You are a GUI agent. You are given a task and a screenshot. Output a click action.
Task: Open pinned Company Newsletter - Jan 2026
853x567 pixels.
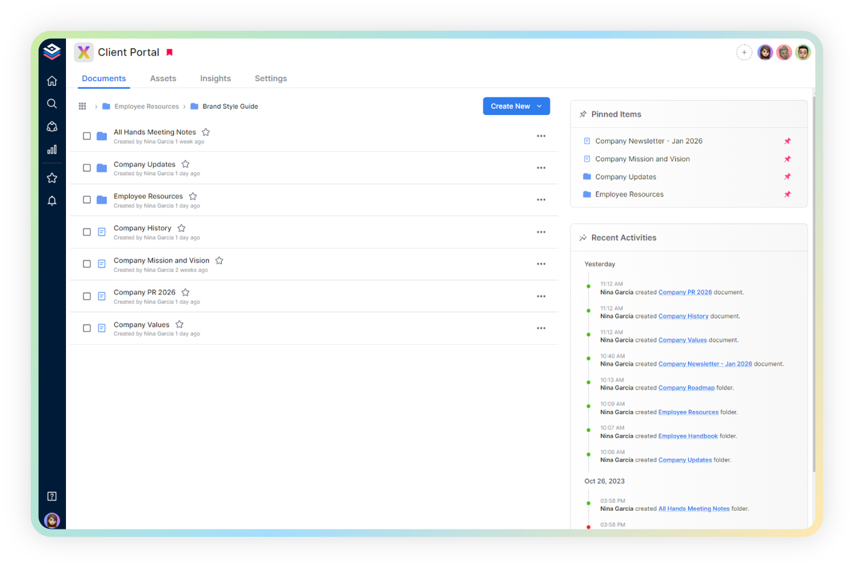tap(649, 141)
